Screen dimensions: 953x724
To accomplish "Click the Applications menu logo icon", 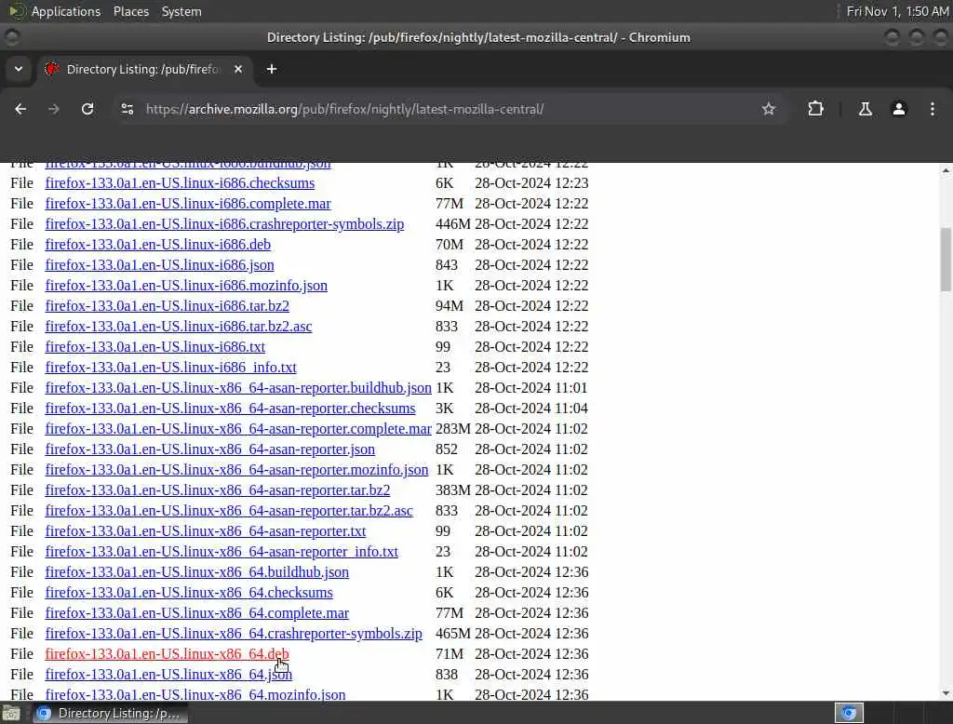I will point(17,11).
